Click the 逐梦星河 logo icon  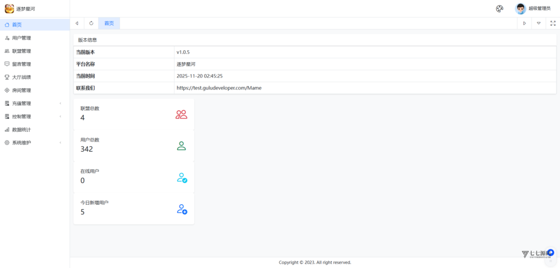(x=9, y=9)
